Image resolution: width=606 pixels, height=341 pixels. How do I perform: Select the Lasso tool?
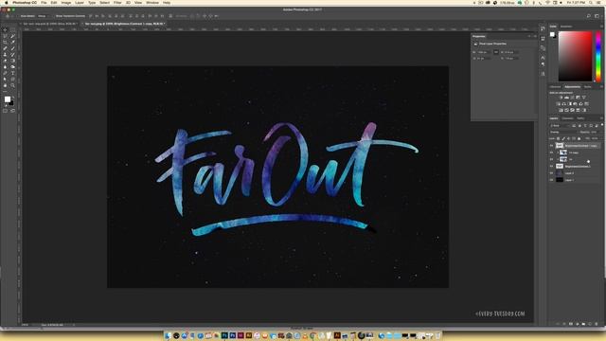[x=5, y=36]
